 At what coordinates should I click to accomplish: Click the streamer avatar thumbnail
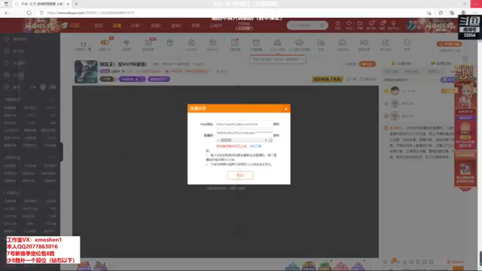[x=86, y=72]
